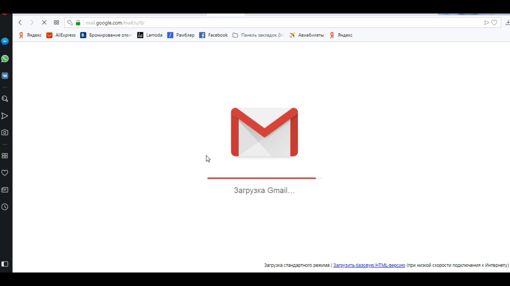Open the downloads icon
The width and height of the screenshot is (510, 286).
pyautogui.click(x=508, y=23)
